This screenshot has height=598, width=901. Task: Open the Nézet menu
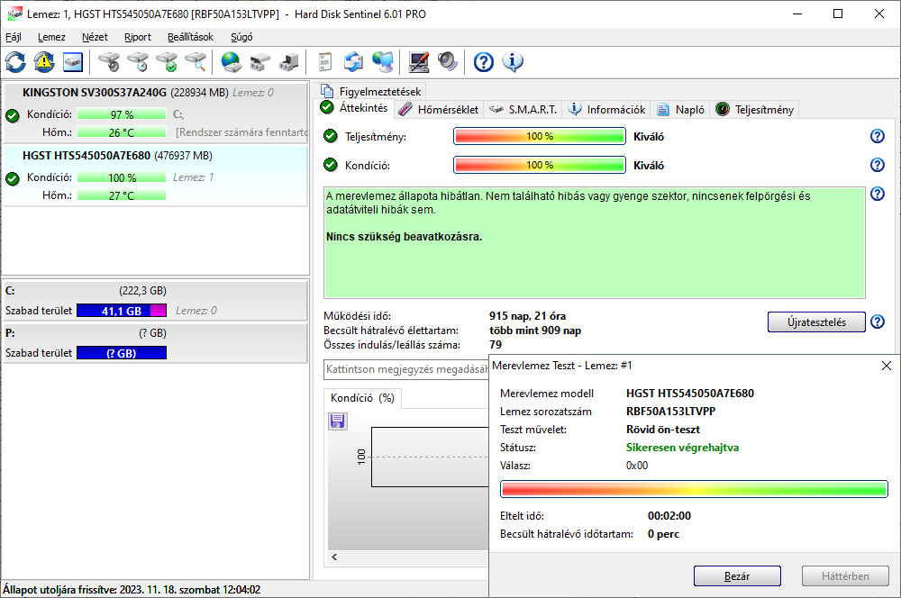95,37
